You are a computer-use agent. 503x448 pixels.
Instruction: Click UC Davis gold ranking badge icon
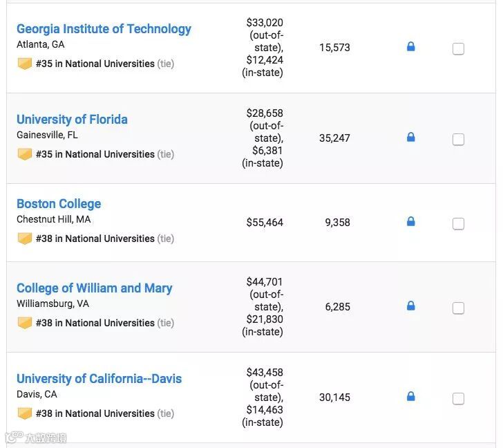pyautogui.click(x=25, y=413)
